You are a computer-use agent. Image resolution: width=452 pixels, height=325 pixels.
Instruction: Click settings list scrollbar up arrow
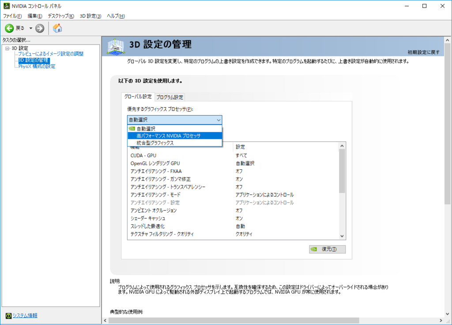coord(342,146)
